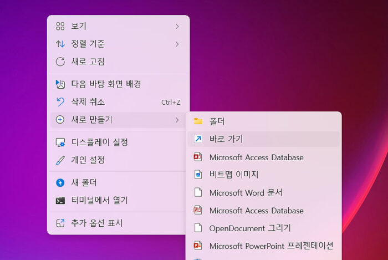Click the monitor gear icon for 디스플레이 설정
This screenshot has height=260, width=388.
pyautogui.click(x=60, y=142)
